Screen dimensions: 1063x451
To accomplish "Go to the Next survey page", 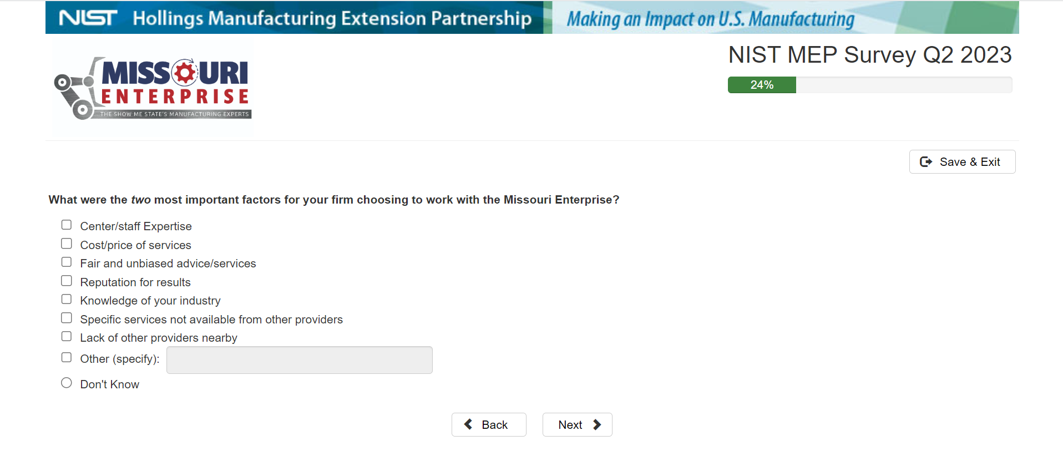I will pyautogui.click(x=577, y=425).
